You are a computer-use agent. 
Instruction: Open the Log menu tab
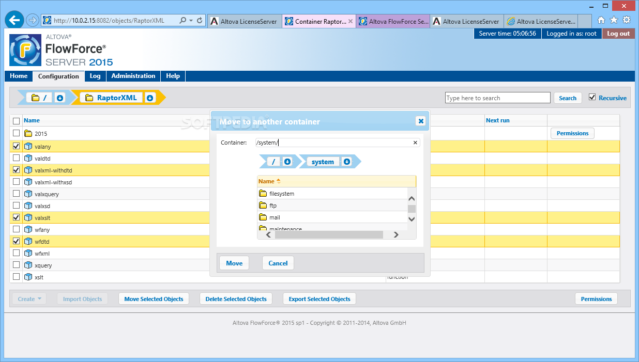point(95,76)
